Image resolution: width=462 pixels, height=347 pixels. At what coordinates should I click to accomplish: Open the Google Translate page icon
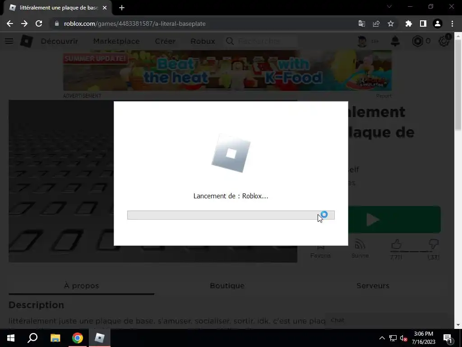click(361, 23)
